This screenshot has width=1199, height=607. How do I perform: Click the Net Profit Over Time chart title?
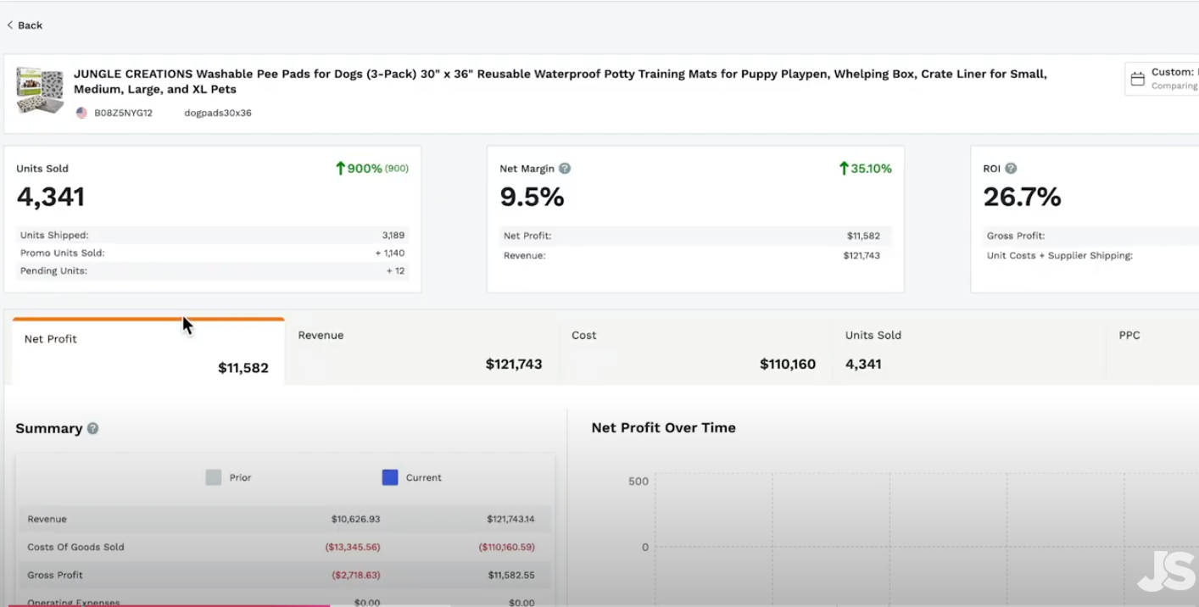pyautogui.click(x=664, y=428)
